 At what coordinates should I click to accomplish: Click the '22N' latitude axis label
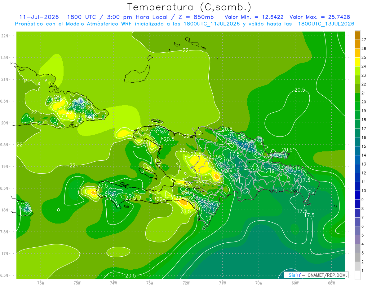pos(5,36)
